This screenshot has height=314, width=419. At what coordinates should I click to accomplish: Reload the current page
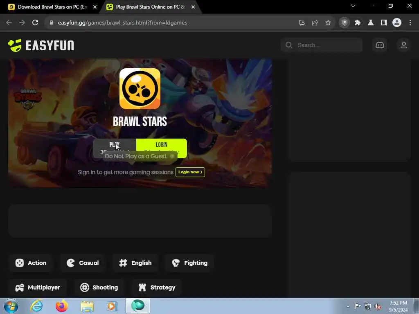point(35,23)
